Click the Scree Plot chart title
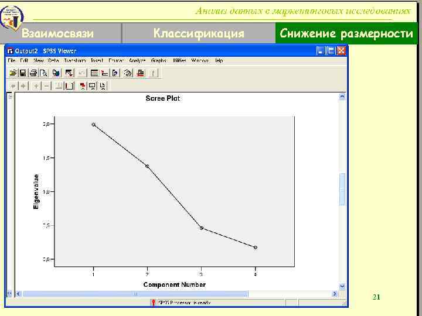 162,98
